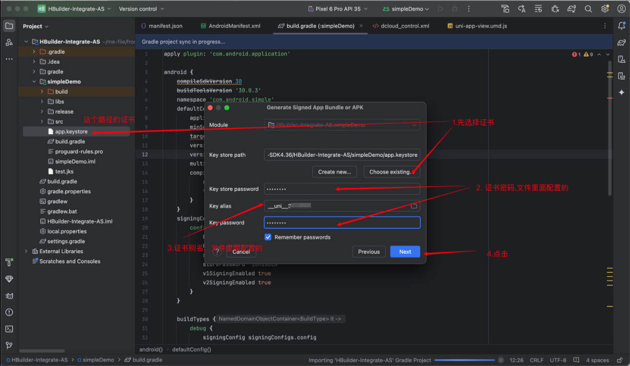630x366 pixels.
Task: Click the Key store password field
Action: (x=342, y=189)
